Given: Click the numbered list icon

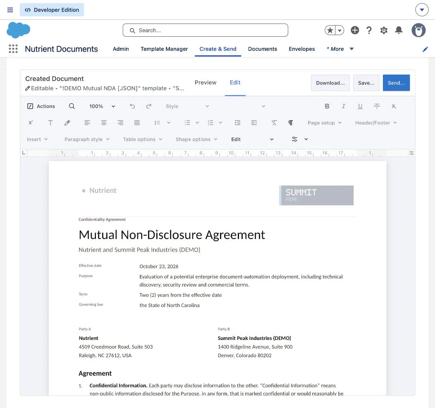Looking at the screenshot, I should [210, 123].
